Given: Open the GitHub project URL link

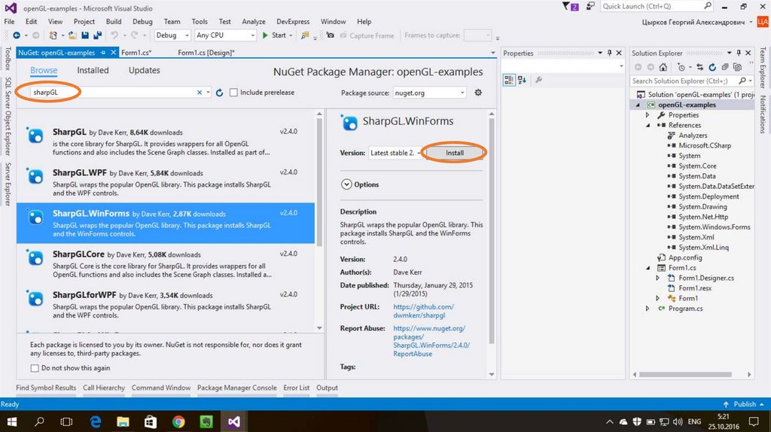Looking at the screenshot, I should 423,311.
